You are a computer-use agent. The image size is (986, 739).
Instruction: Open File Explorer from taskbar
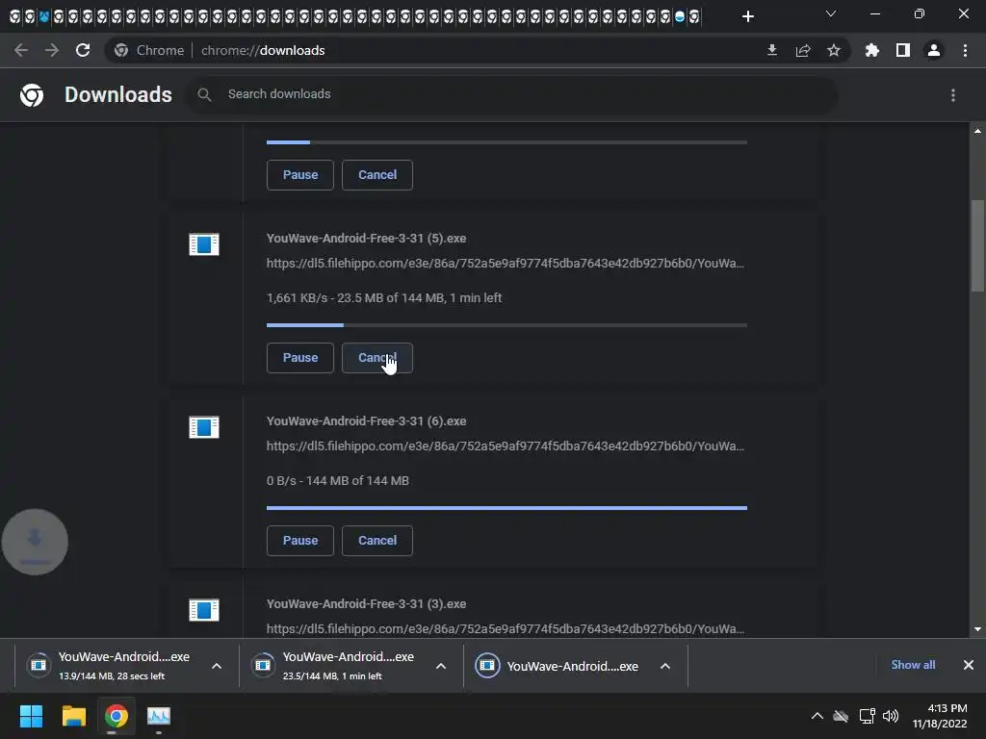[74, 716]
